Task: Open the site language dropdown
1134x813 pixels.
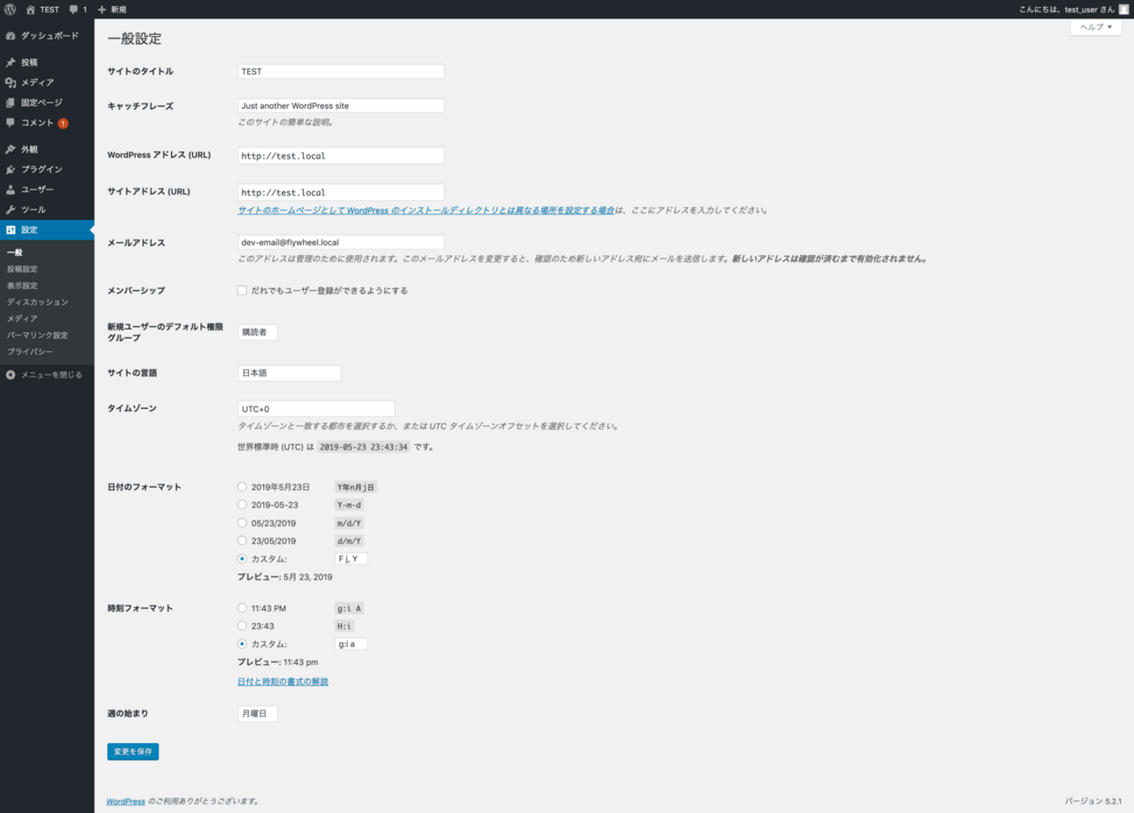Action: coord(289,373)
